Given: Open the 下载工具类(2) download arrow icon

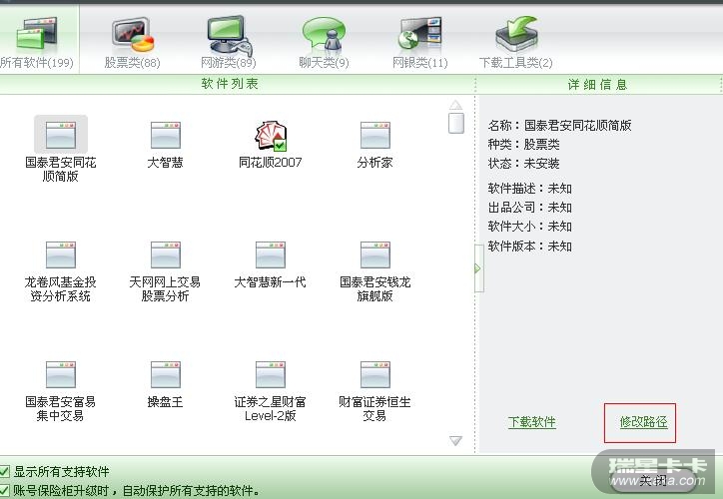Looking at the screenshot, I should [x=517, y=34].
